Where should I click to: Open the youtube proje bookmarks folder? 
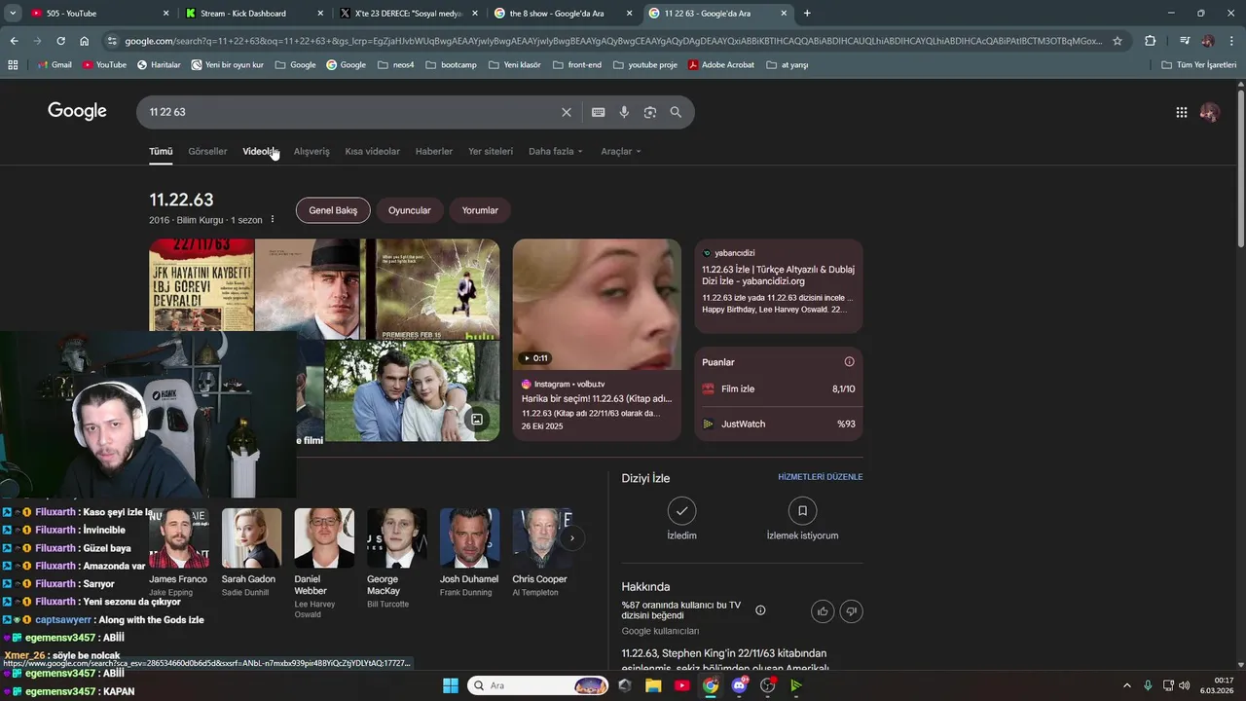pyautogui.click(x=644, y=64)
